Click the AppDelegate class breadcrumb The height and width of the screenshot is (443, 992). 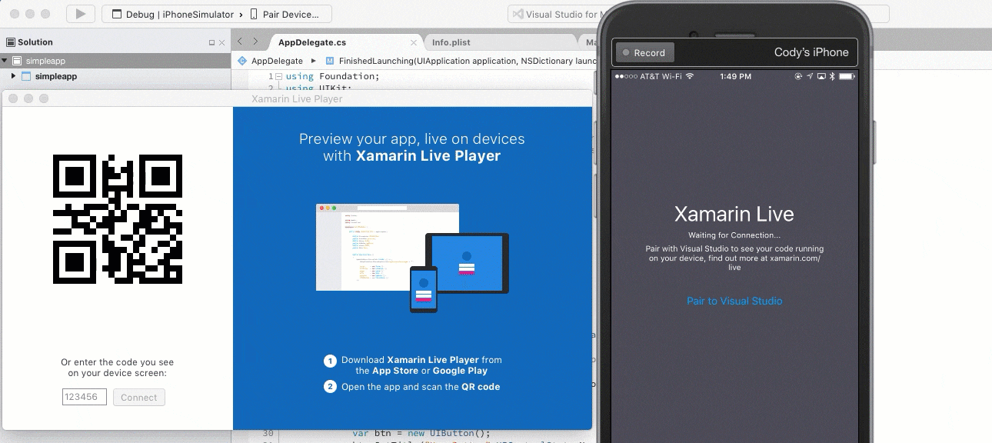tap(277, 61)
